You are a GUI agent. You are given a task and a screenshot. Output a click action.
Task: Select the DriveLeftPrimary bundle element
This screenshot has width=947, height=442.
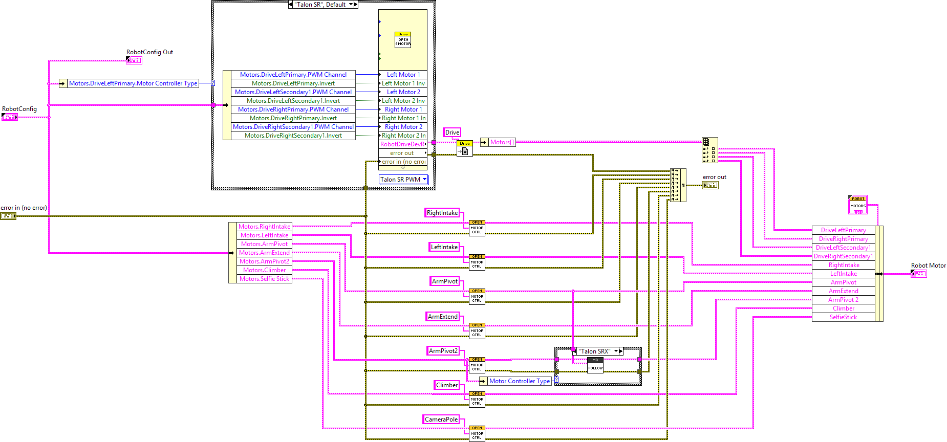point(843,230)
